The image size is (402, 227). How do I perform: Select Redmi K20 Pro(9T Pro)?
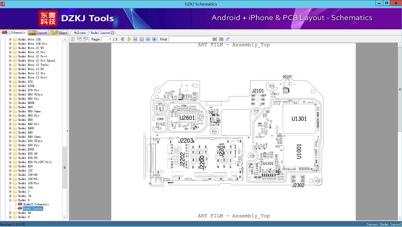click(35, 162)
